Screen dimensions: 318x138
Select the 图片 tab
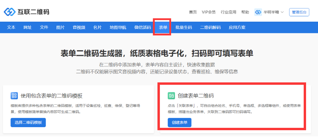coord(60,27)
